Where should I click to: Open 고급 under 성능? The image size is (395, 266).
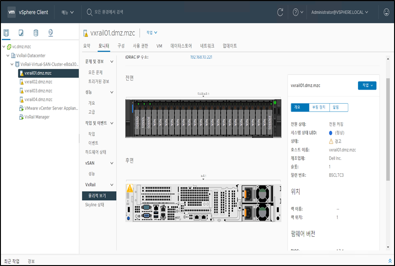pyautogui.click(x=92, y=112)
